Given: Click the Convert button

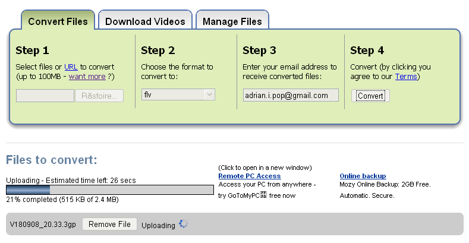Looking at the screenshot, I should 370,96.
